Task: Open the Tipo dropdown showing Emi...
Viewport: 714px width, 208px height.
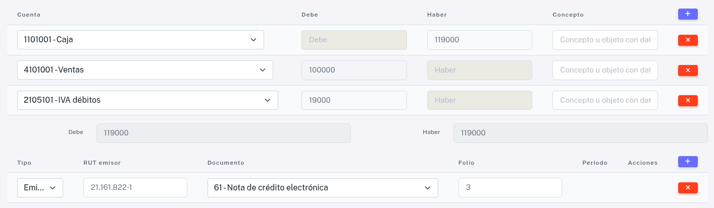Action: [x=40, y=188]
